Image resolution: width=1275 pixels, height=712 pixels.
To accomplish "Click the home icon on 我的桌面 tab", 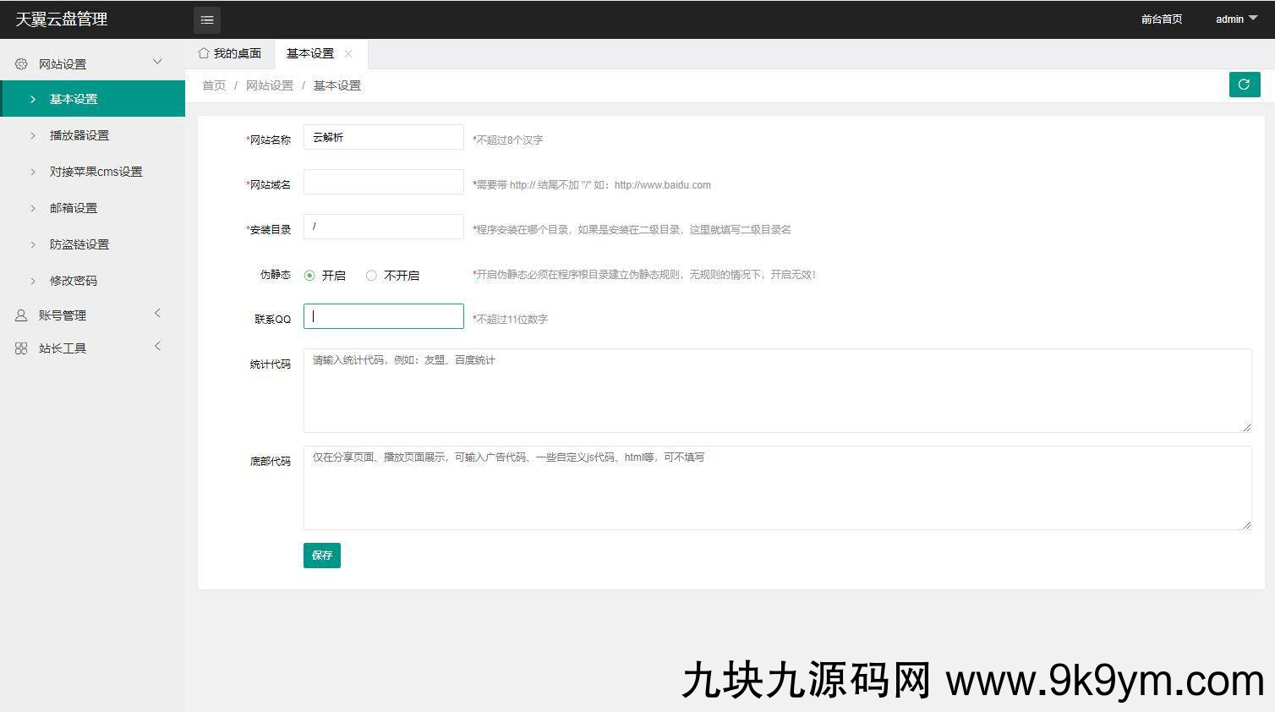I will [204, 53].
